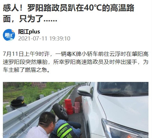Click the paragraph line 车主解了燃眉之急
This screenshot has width=152, height=138.
(x=26, y=70)
